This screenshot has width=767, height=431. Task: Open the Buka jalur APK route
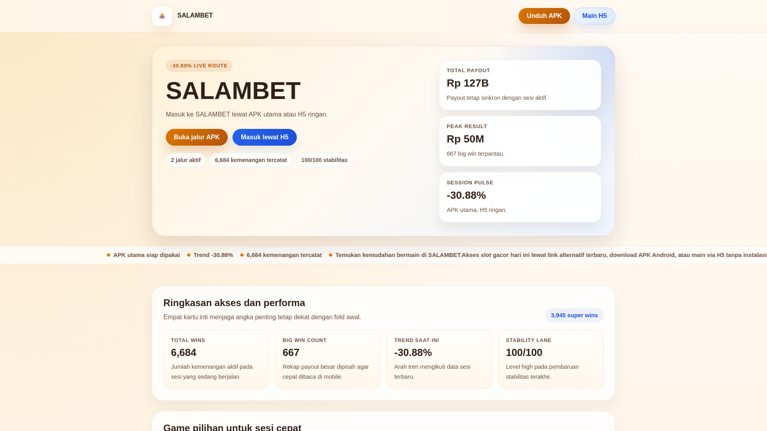(x=197, y=137)
